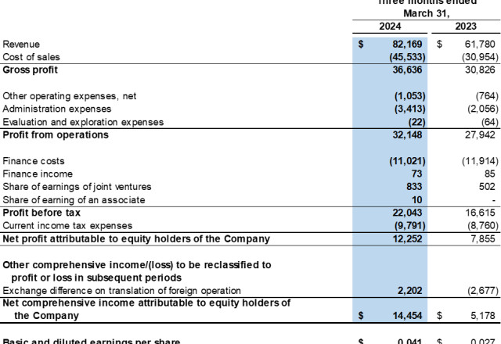Image resolution: width=501 pixels, height=344 pixels.
Task: Click the Profit before tax label
Action: click(41, 213)
